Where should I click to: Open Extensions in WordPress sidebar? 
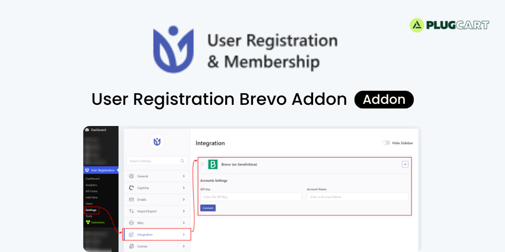(x=98, y=222)
